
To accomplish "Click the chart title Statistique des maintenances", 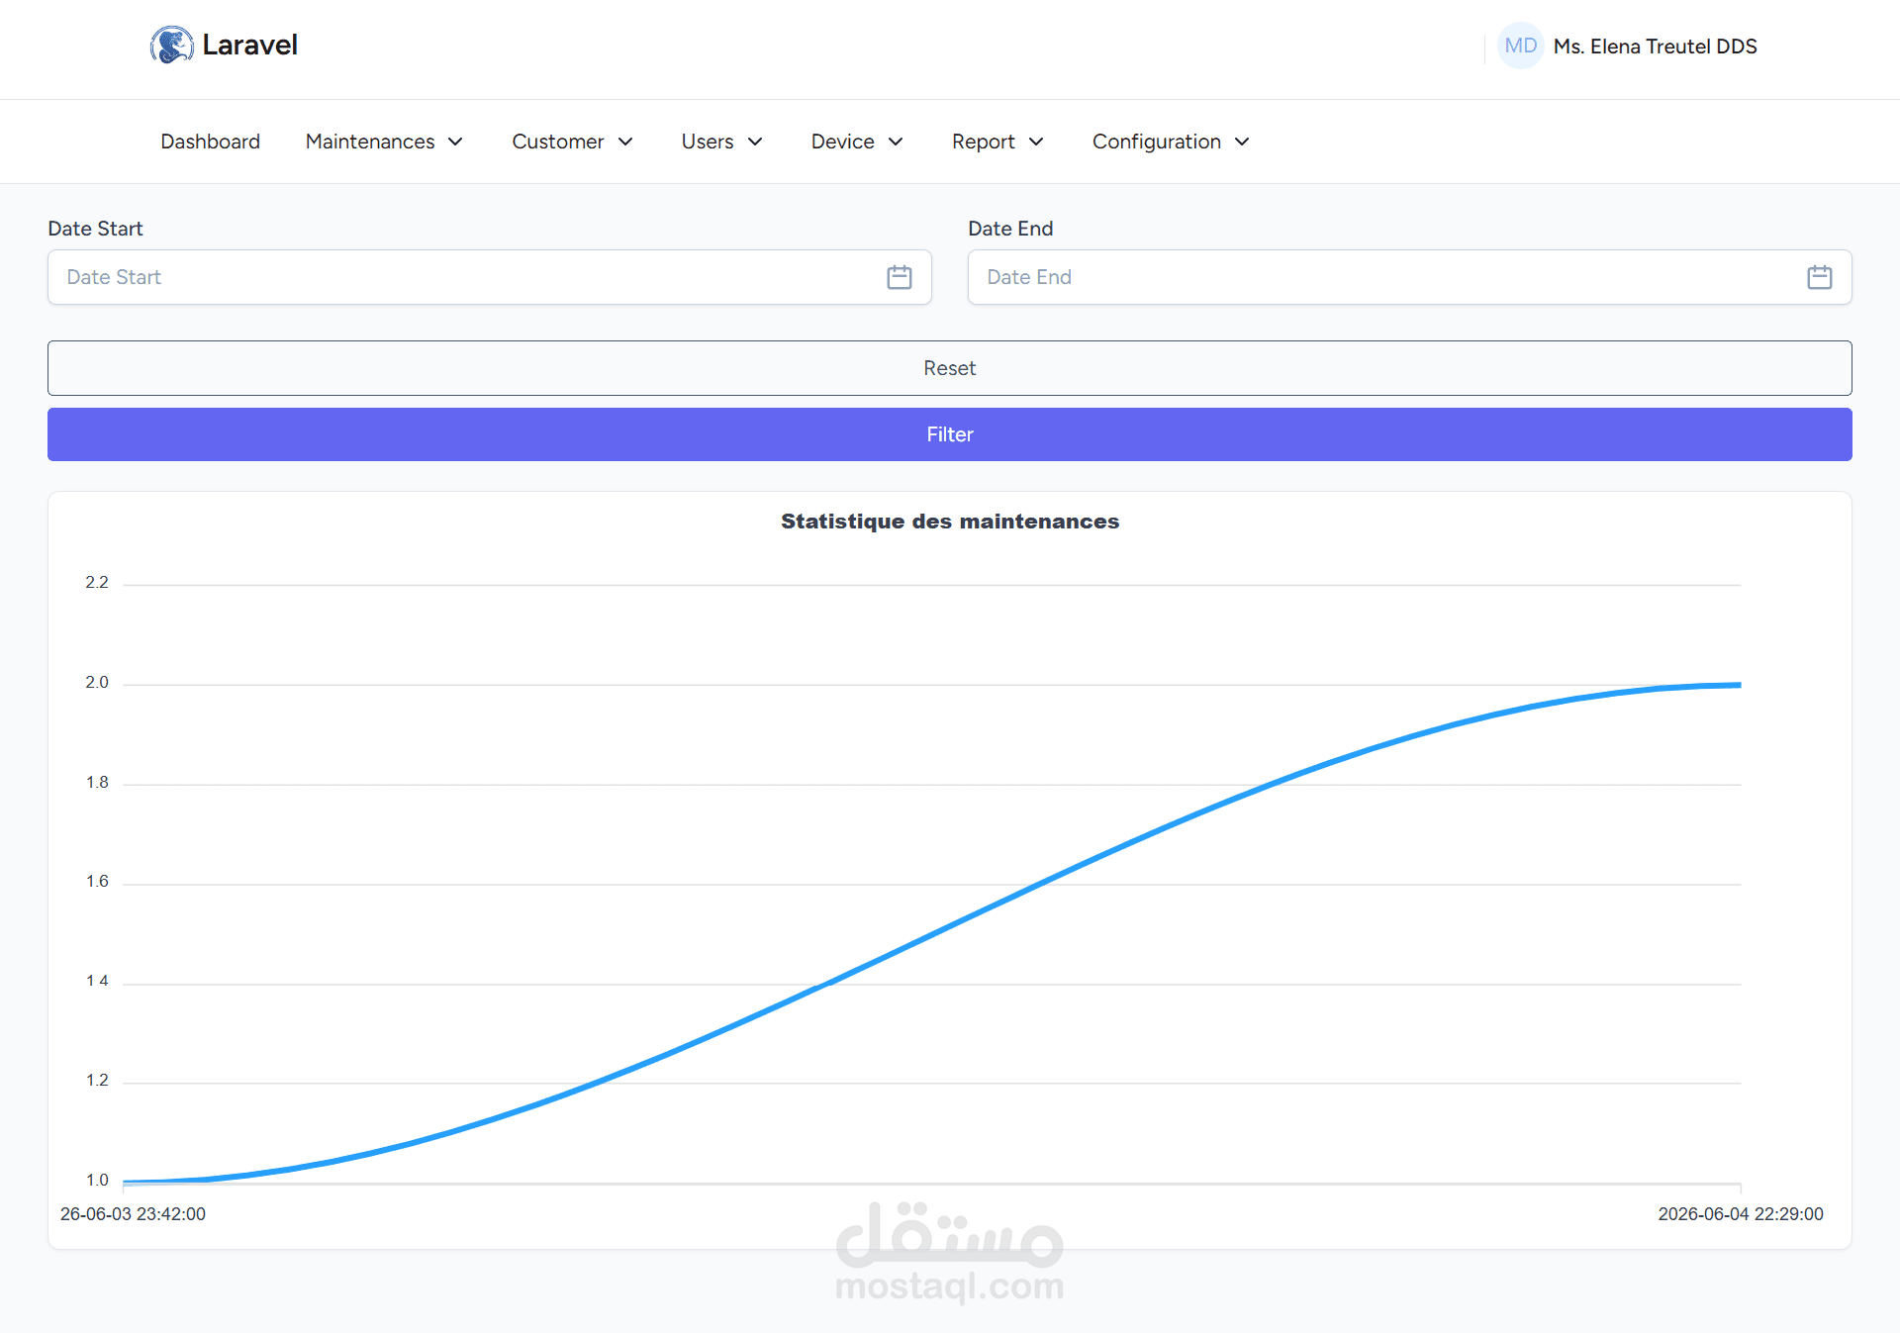I will coord(950,522).
